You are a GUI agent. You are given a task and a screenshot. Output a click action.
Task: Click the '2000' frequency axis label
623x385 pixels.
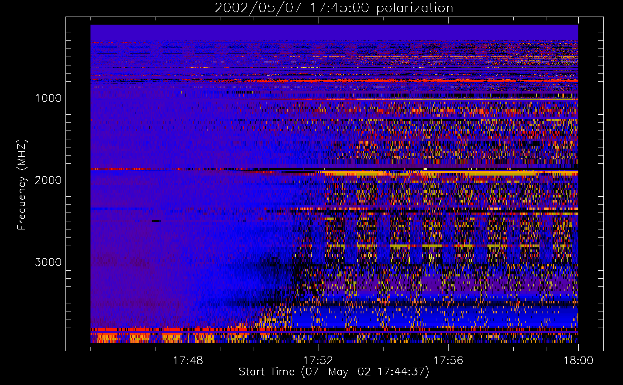48,180
